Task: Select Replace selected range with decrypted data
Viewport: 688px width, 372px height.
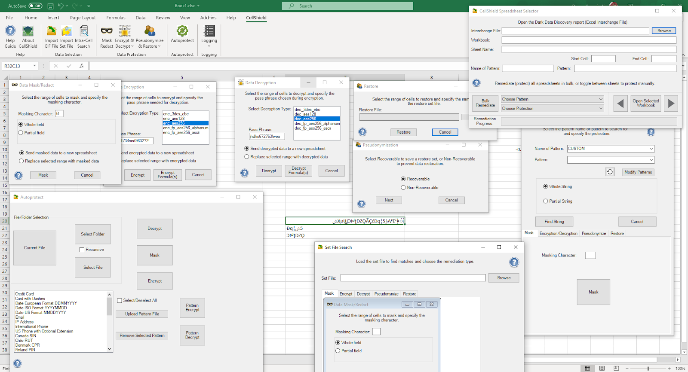Action: pos(247,157)
